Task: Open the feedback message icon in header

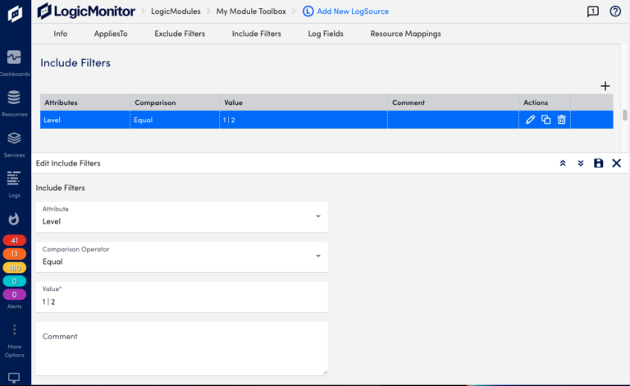Action: tap(593, 11)
